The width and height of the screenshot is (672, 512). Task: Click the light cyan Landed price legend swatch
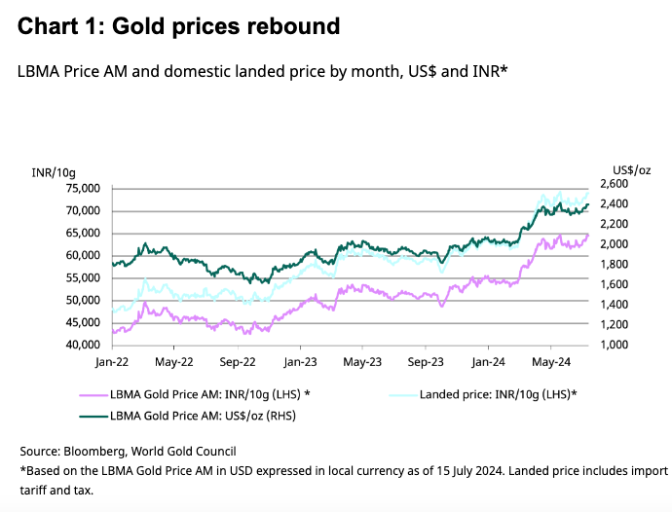click(404, 394)
